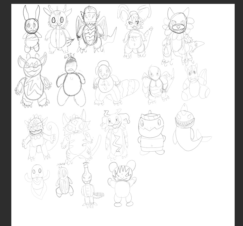This screenshot has height=226, width=243.
Task: Click the round-eared bear sketch with spiky hair
Action: tap(122, 183)
